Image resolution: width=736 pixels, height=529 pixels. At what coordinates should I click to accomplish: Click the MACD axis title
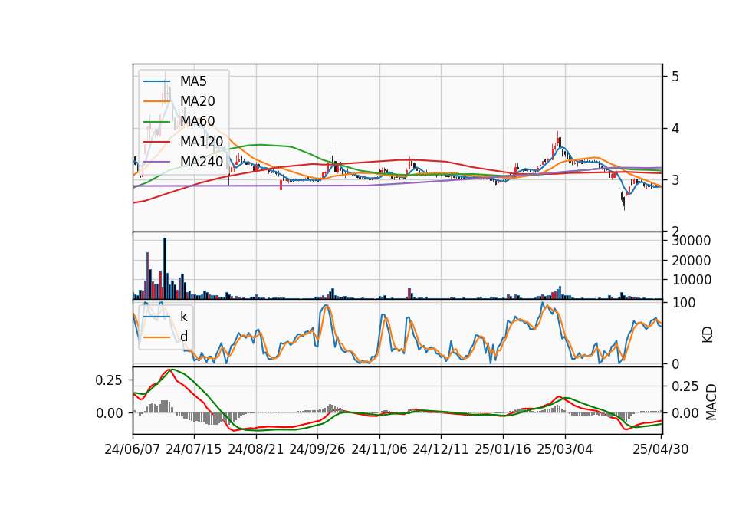(711, 402)
